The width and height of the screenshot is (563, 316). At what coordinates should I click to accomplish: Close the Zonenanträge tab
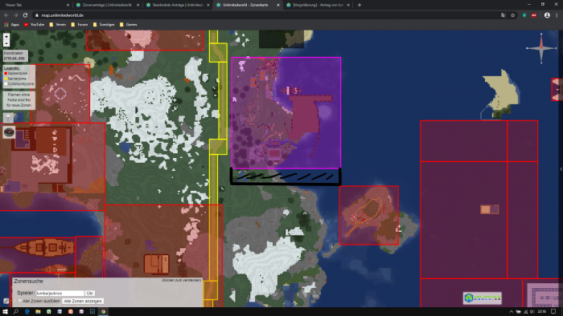tap(138, 5)
